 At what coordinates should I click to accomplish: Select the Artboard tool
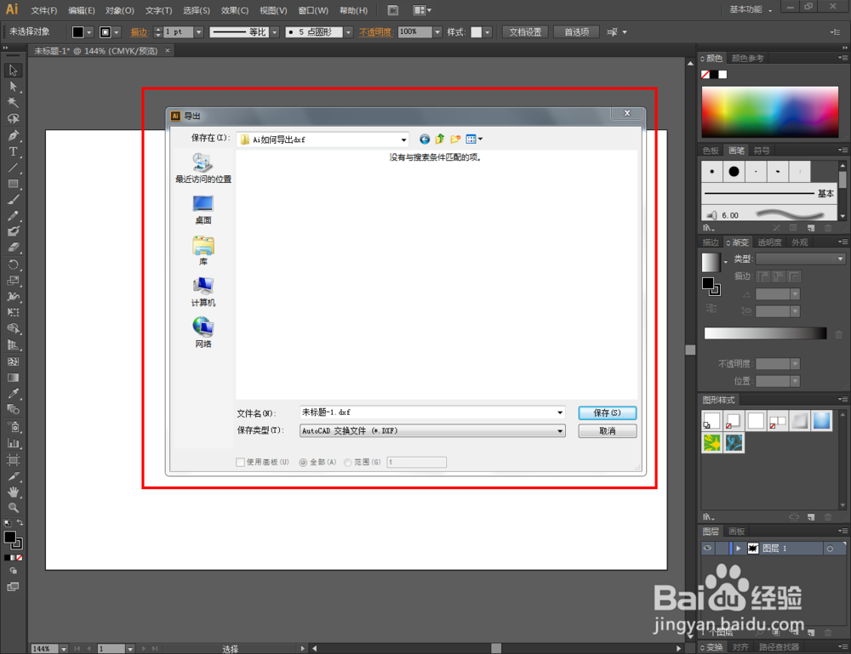(x=13, y=460)
